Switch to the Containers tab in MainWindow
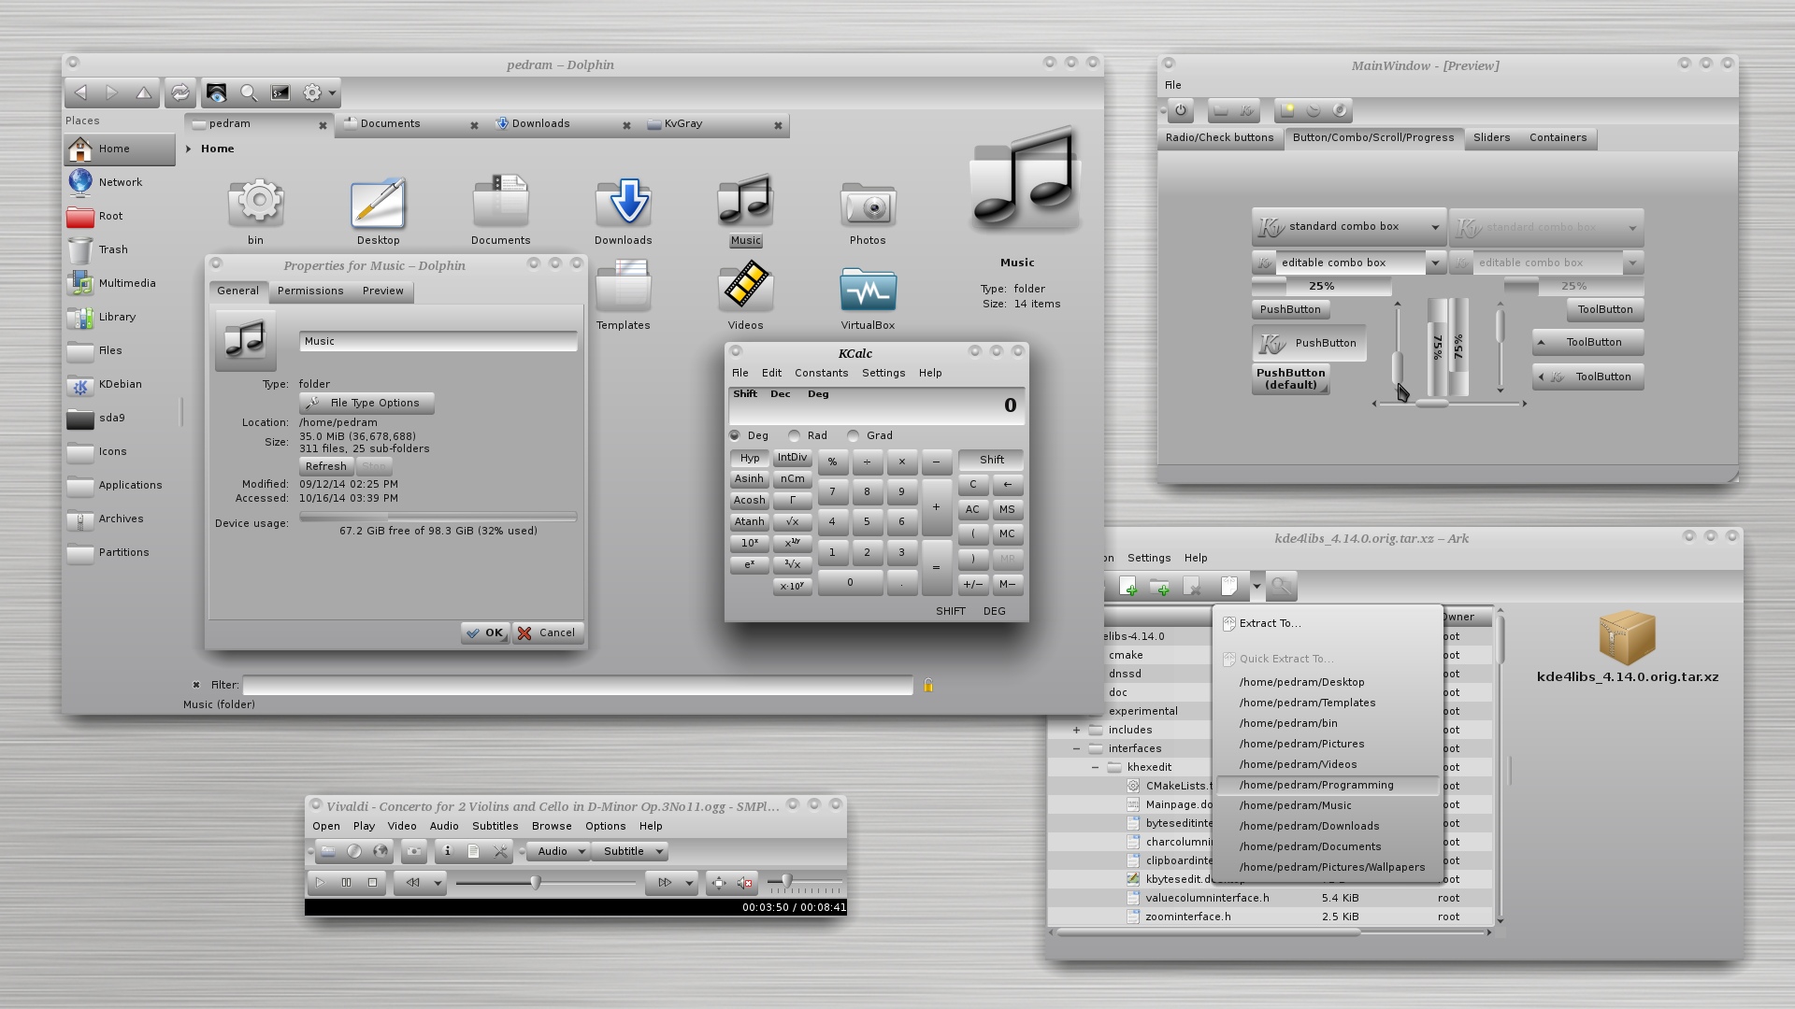1795x1009 pixels. tap(1558, 136)
